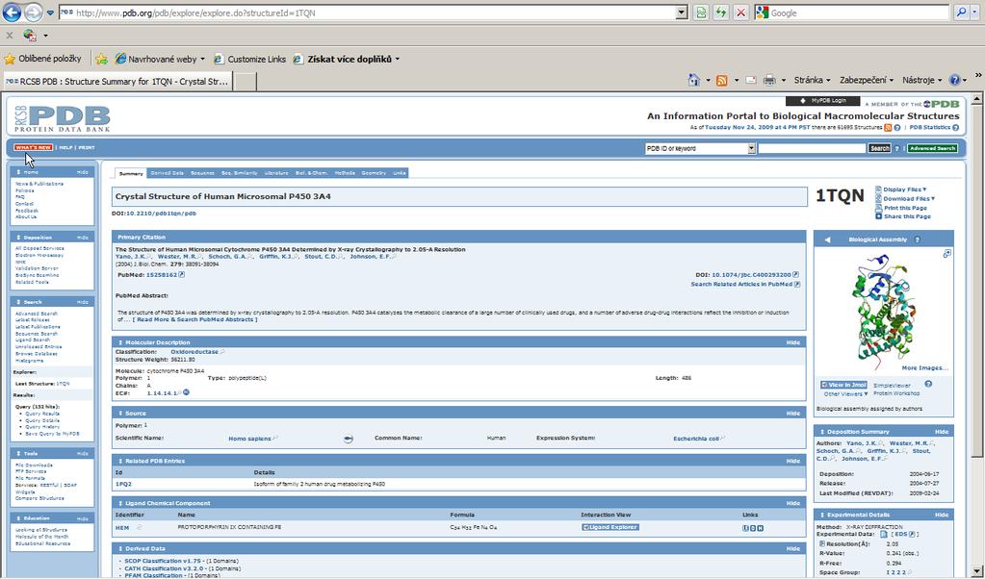This screenshot has height=579, width=985.
Task: Open the help icon next to PDB Statistics
Action: 955,127
